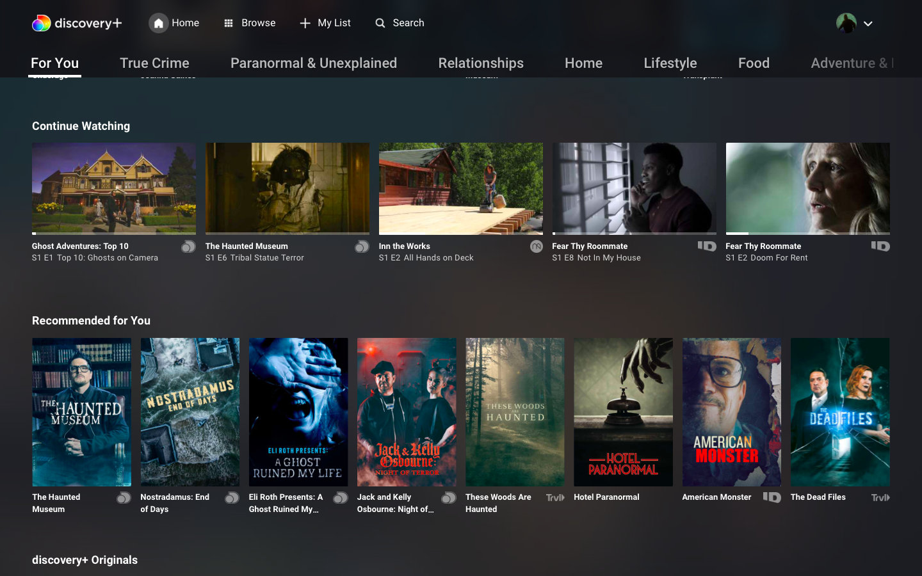Screen dimensions: 922x576
Task: Click the ID logo beside Not In My House
Action: pyautogui.click(x=707, y=246)
